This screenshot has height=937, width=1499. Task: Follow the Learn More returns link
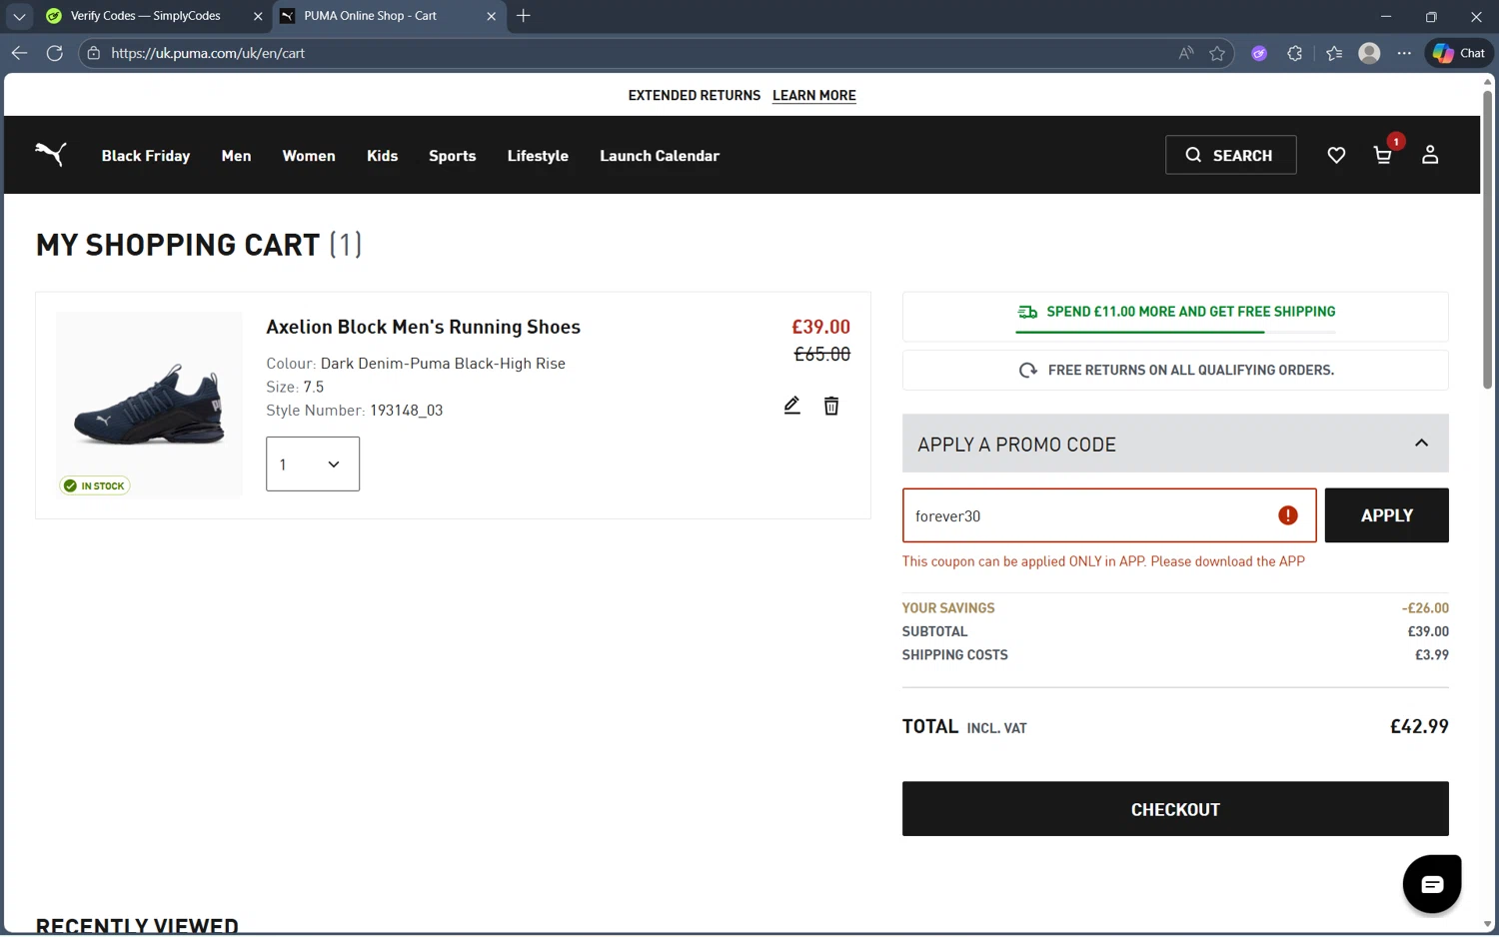[x=814, y=96]
